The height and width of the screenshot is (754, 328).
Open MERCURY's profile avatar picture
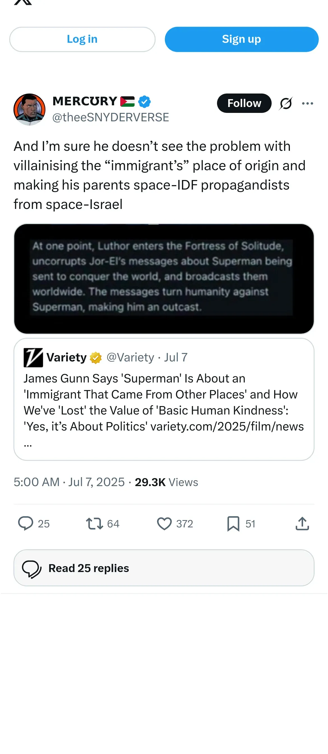click(29, 110)
